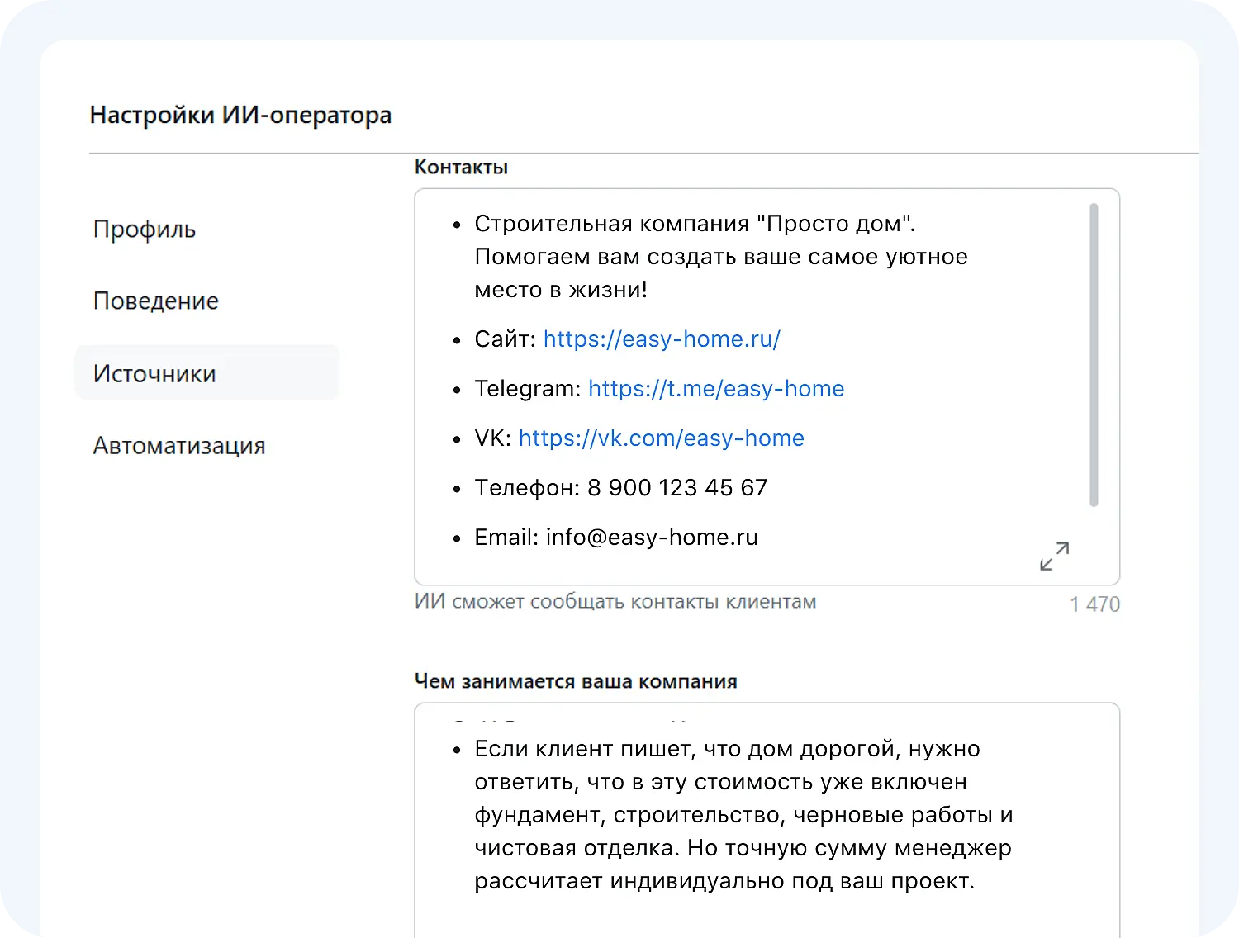The height and width of the screenshot is (938, 1239).
Task: Follow the Telegram link t.me/easy-home
Action: [x=716, y=389]
